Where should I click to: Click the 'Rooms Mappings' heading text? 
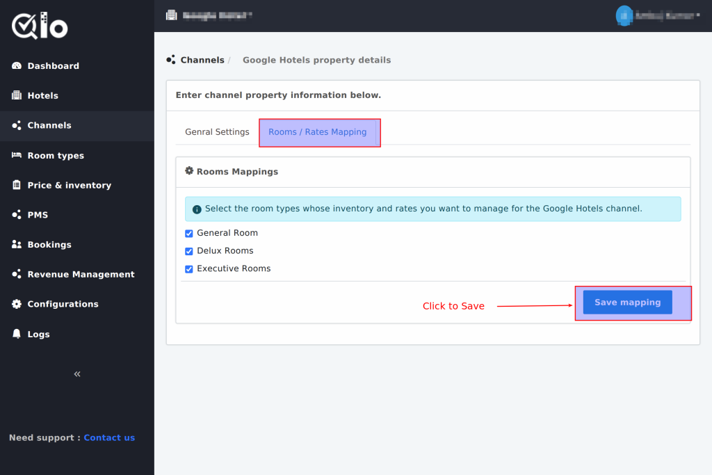238,172
